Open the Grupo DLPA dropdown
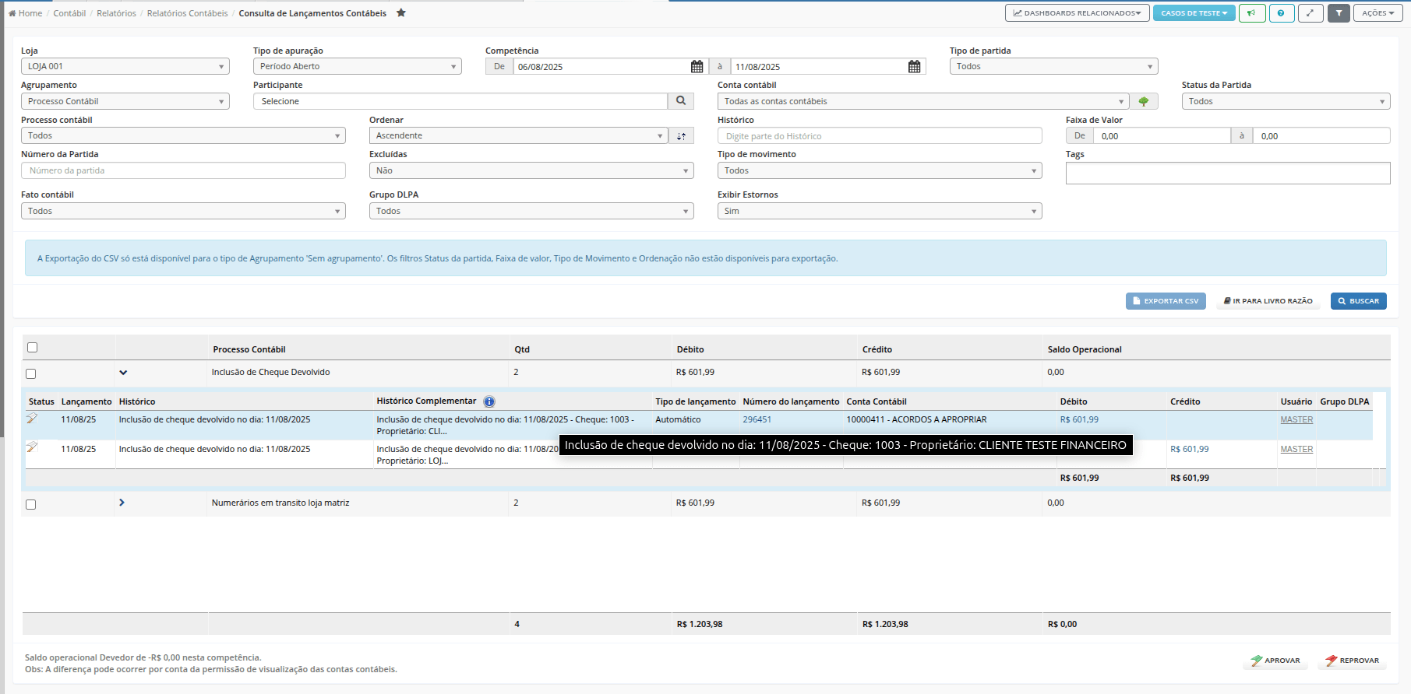The height and width of the screenshot is (694, 1411). [531, 211]
